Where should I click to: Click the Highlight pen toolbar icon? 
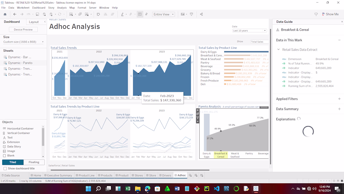tap(122, 14)
